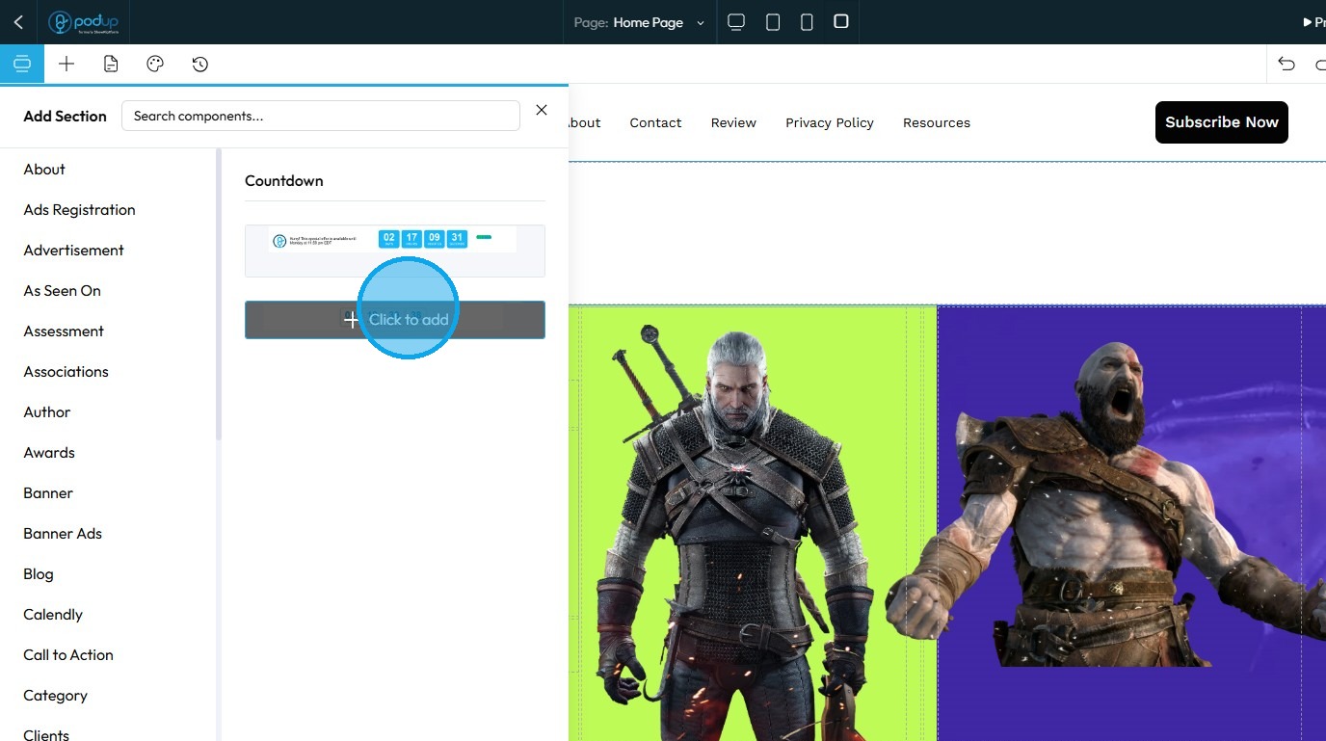Go back using the top-left arrow
This screenshot has width=1326, height=741.
coord(18,22)
